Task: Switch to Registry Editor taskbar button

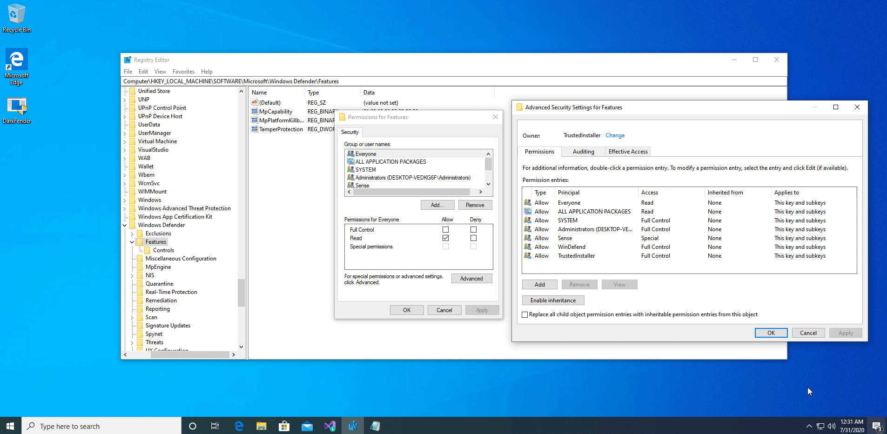Action: (x=353, y=426)
